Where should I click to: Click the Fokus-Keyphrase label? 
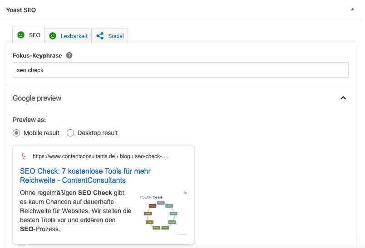(x=37, y=56)
